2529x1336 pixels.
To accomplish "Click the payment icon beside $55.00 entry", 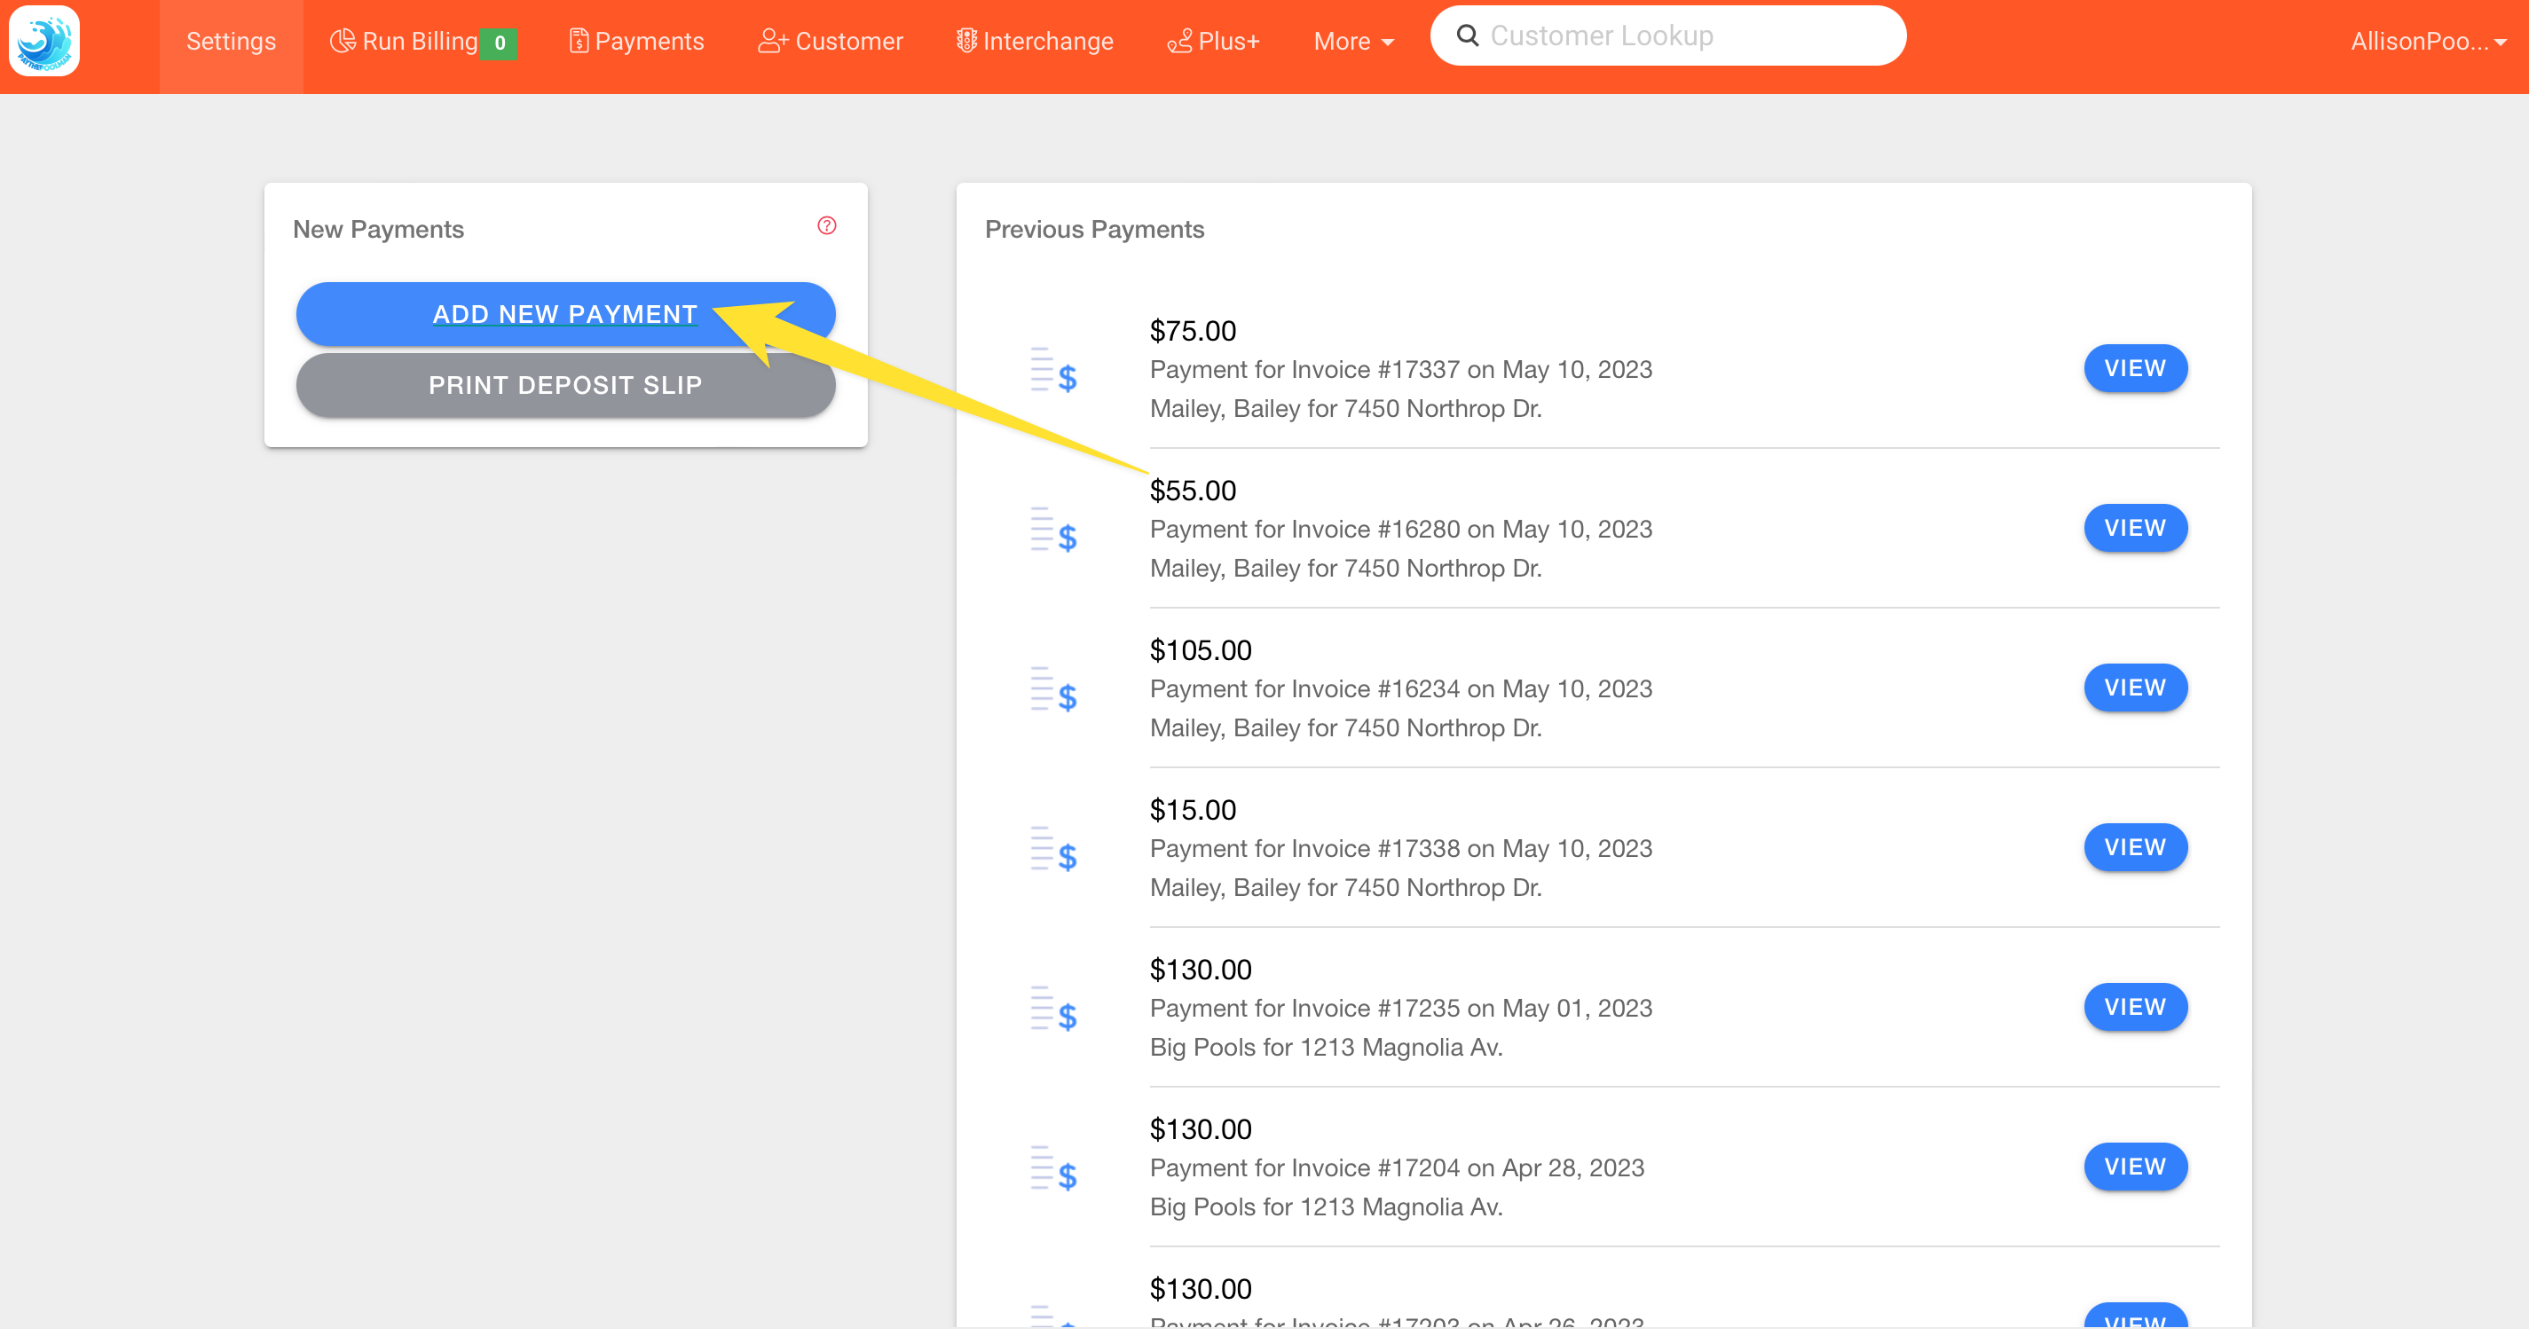I will point(1053,530).
